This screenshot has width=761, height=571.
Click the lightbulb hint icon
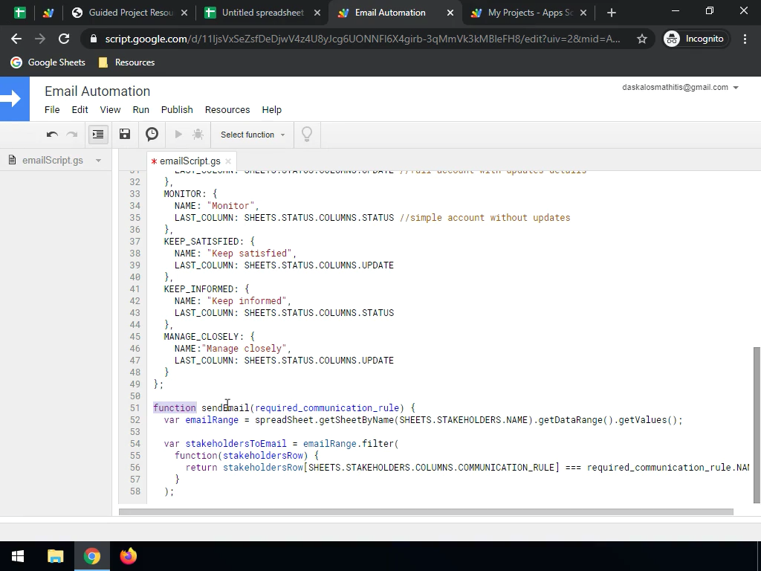306,135
